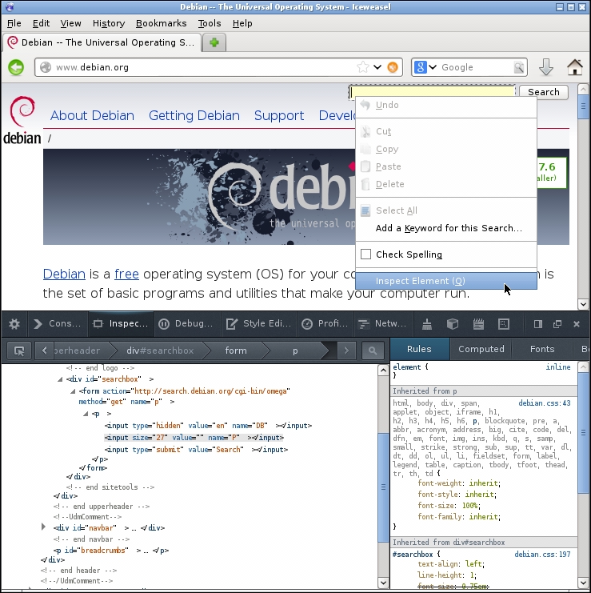Click the inspector search magnifier button

coord(373,351)
